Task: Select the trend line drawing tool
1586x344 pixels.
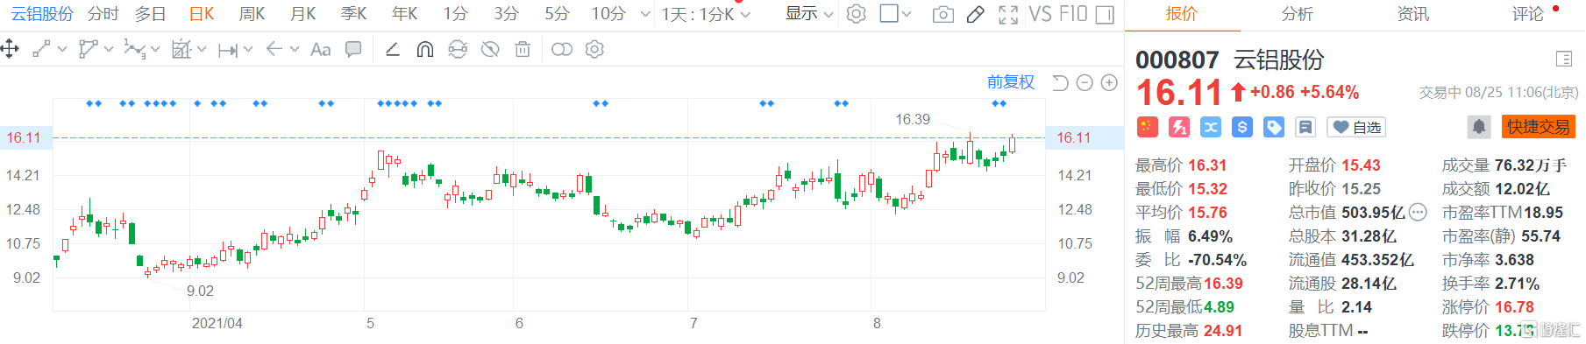Action: point(41,49)
